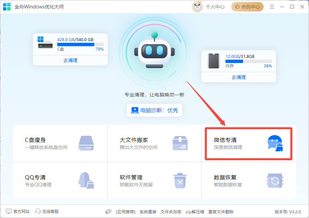Click the memory chip icon

tap(214, 61)
